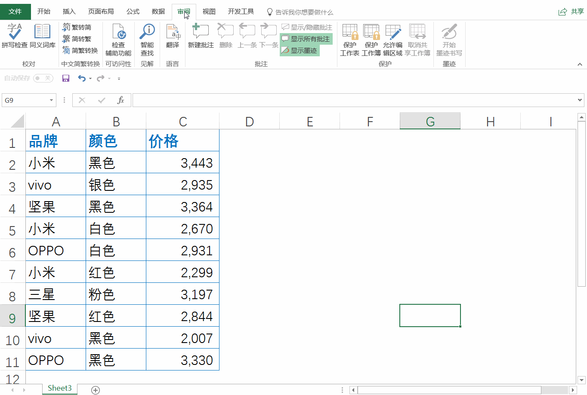Viewport: 587px width, 395px height.
Task: Open the 文件 (File) tab
Action: pos(15,12)
